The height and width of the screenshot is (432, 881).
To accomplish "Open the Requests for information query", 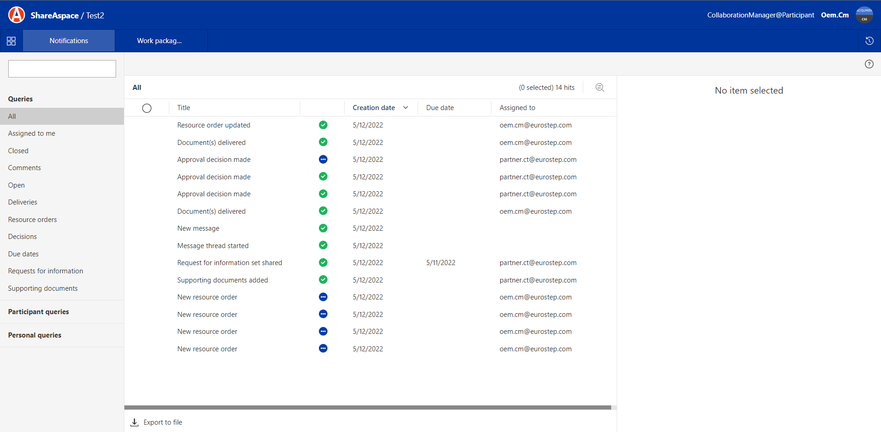I will point(45,271).
